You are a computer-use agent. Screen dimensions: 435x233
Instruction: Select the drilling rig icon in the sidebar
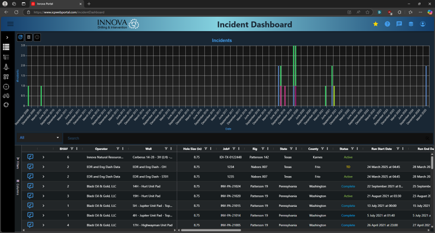tap(6, 67)
